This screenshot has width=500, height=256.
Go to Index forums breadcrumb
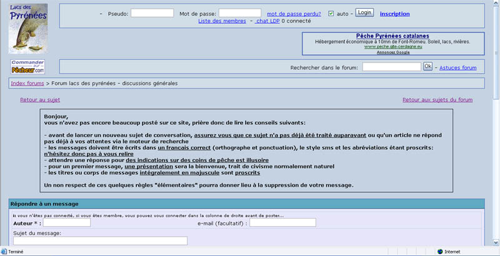[27, 83]
